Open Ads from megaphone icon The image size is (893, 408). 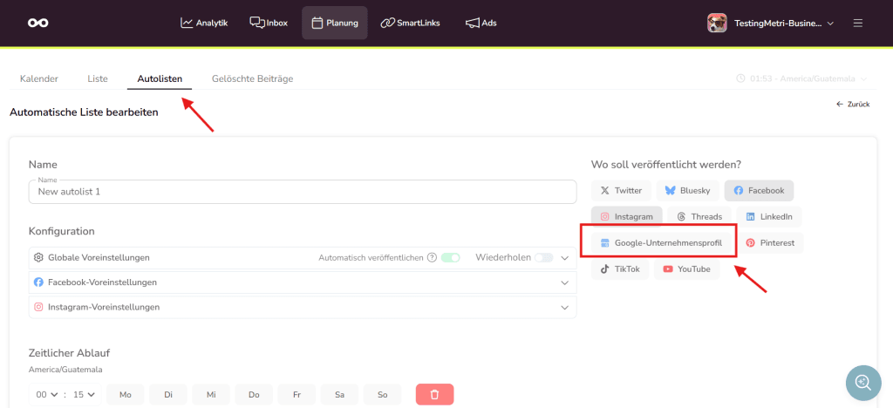(x=481, y=23)
